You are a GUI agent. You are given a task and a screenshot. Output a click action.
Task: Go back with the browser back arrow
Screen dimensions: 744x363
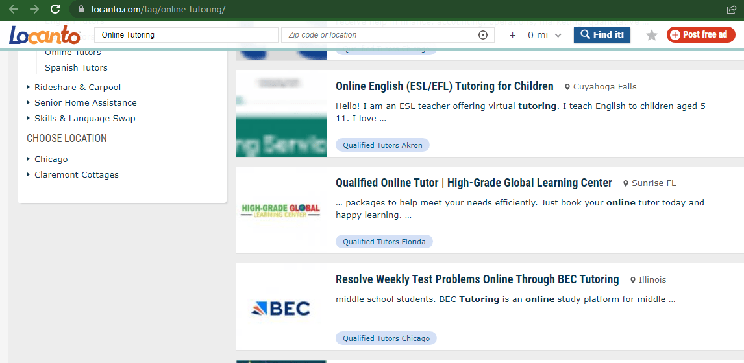[14, 9]
